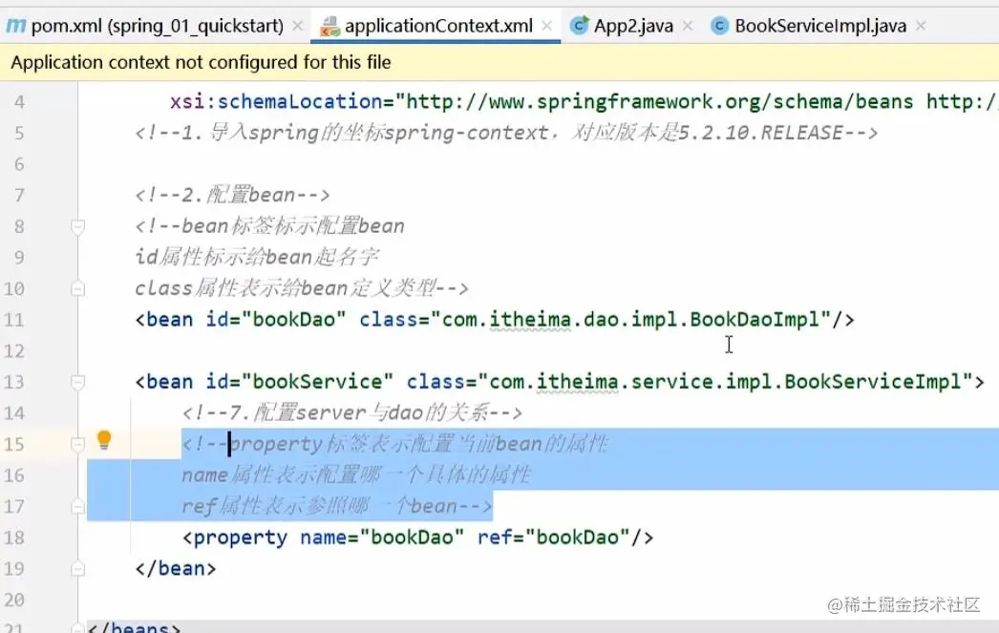The height and width of the screenshot is (633, 999).
Task: Toggle fold marker at line 10
Action: tap(77, 288)
